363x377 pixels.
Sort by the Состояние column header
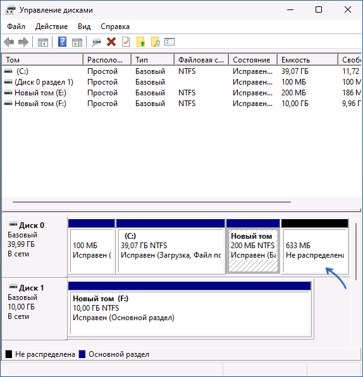pyautogui.click(x=253, y=59)
